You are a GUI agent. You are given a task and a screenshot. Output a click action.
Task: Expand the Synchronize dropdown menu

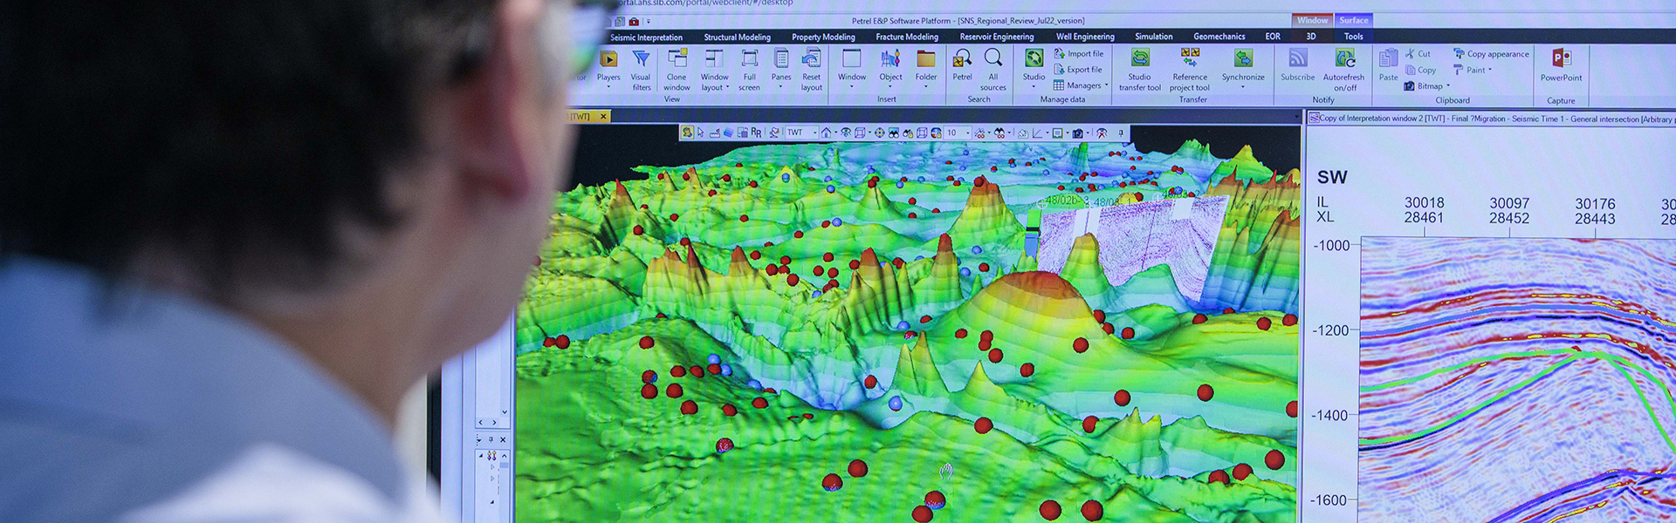(x=1243, y=86)
